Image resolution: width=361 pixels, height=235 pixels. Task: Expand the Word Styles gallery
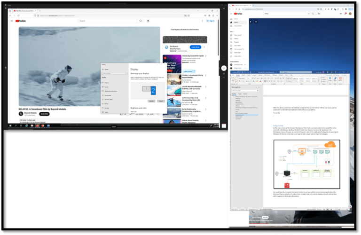319,81
